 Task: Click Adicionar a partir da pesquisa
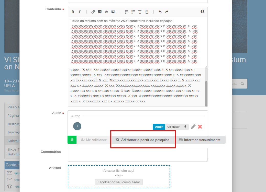(x=143, y=140)
